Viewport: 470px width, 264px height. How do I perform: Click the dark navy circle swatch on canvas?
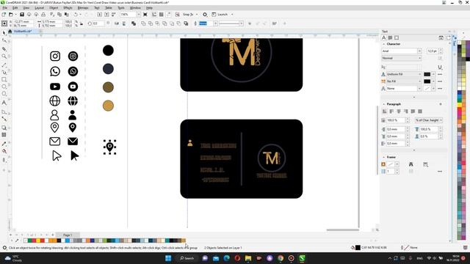(x=108, y=69)
